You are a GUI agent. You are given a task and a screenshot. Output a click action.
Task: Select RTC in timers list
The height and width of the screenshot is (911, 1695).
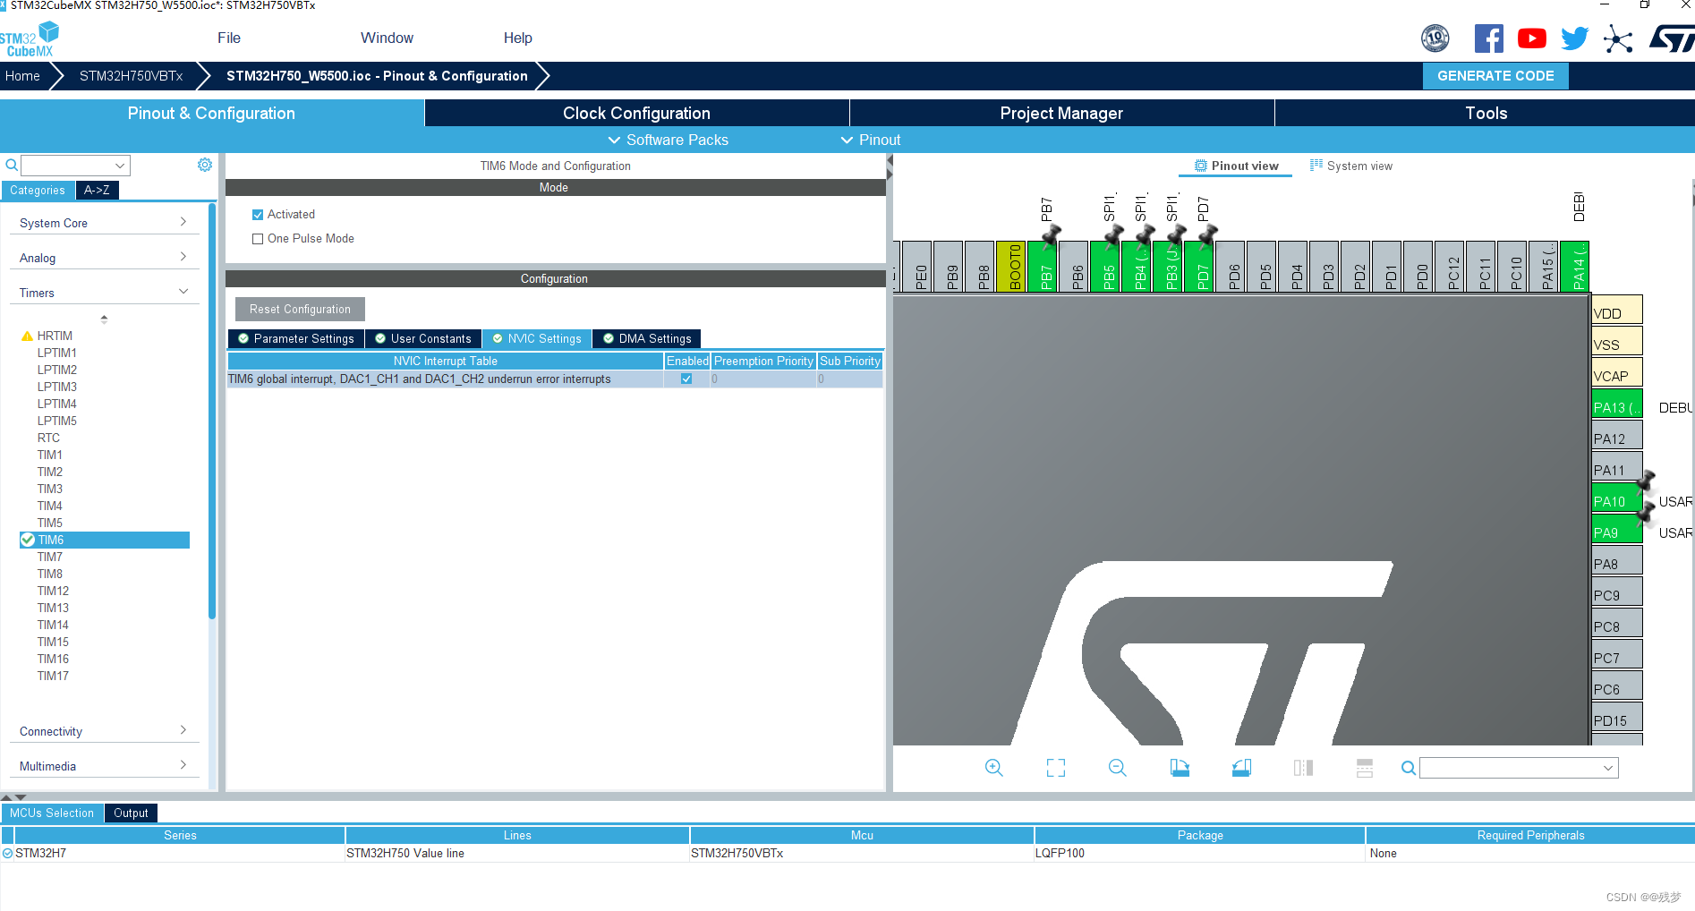click(x=48, y=438)
